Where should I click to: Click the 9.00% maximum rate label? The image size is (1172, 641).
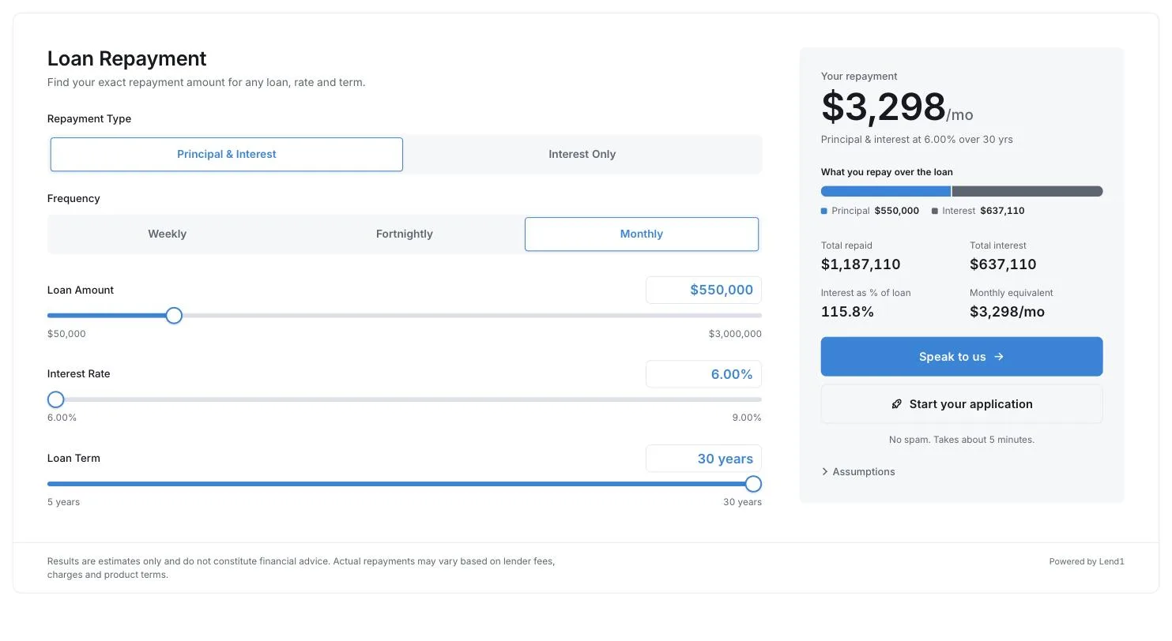pos(747,418)
